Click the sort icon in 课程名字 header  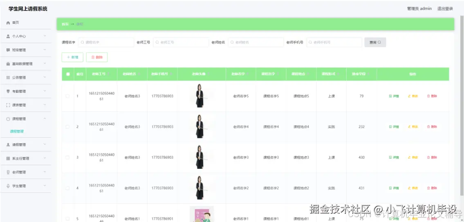point(278,74)
